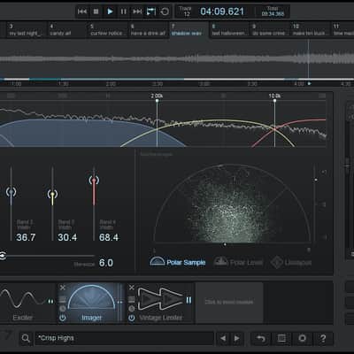Click the correlation meter marker beside vectorscope
Viewport: 354px width, 354px height.
[316, 180]
